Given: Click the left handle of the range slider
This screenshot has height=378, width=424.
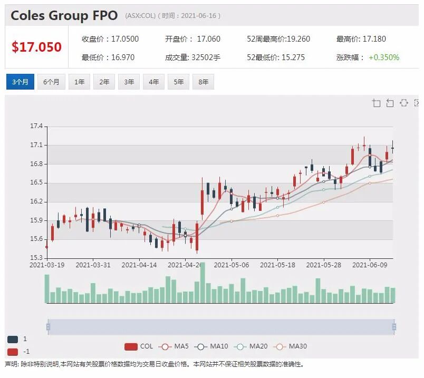Looking at the screenshot, I should click(48, 327).
